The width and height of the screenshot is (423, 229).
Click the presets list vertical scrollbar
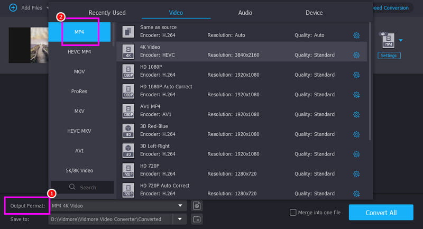(x=370, y=81)
